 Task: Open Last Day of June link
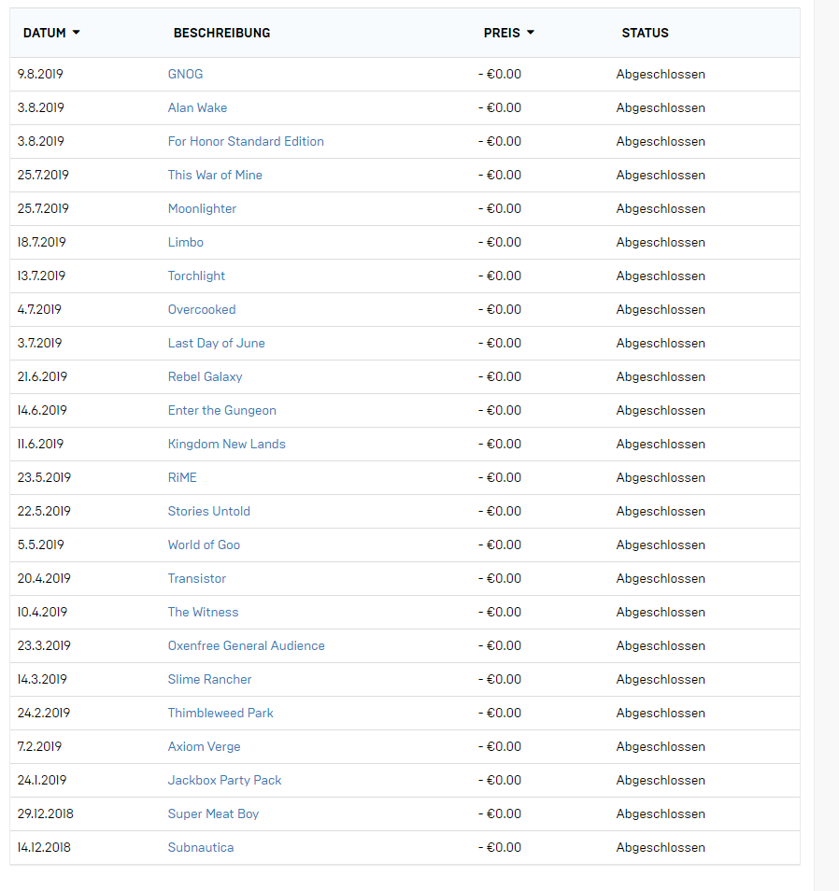pyautogui.click(x=216, y=343)
